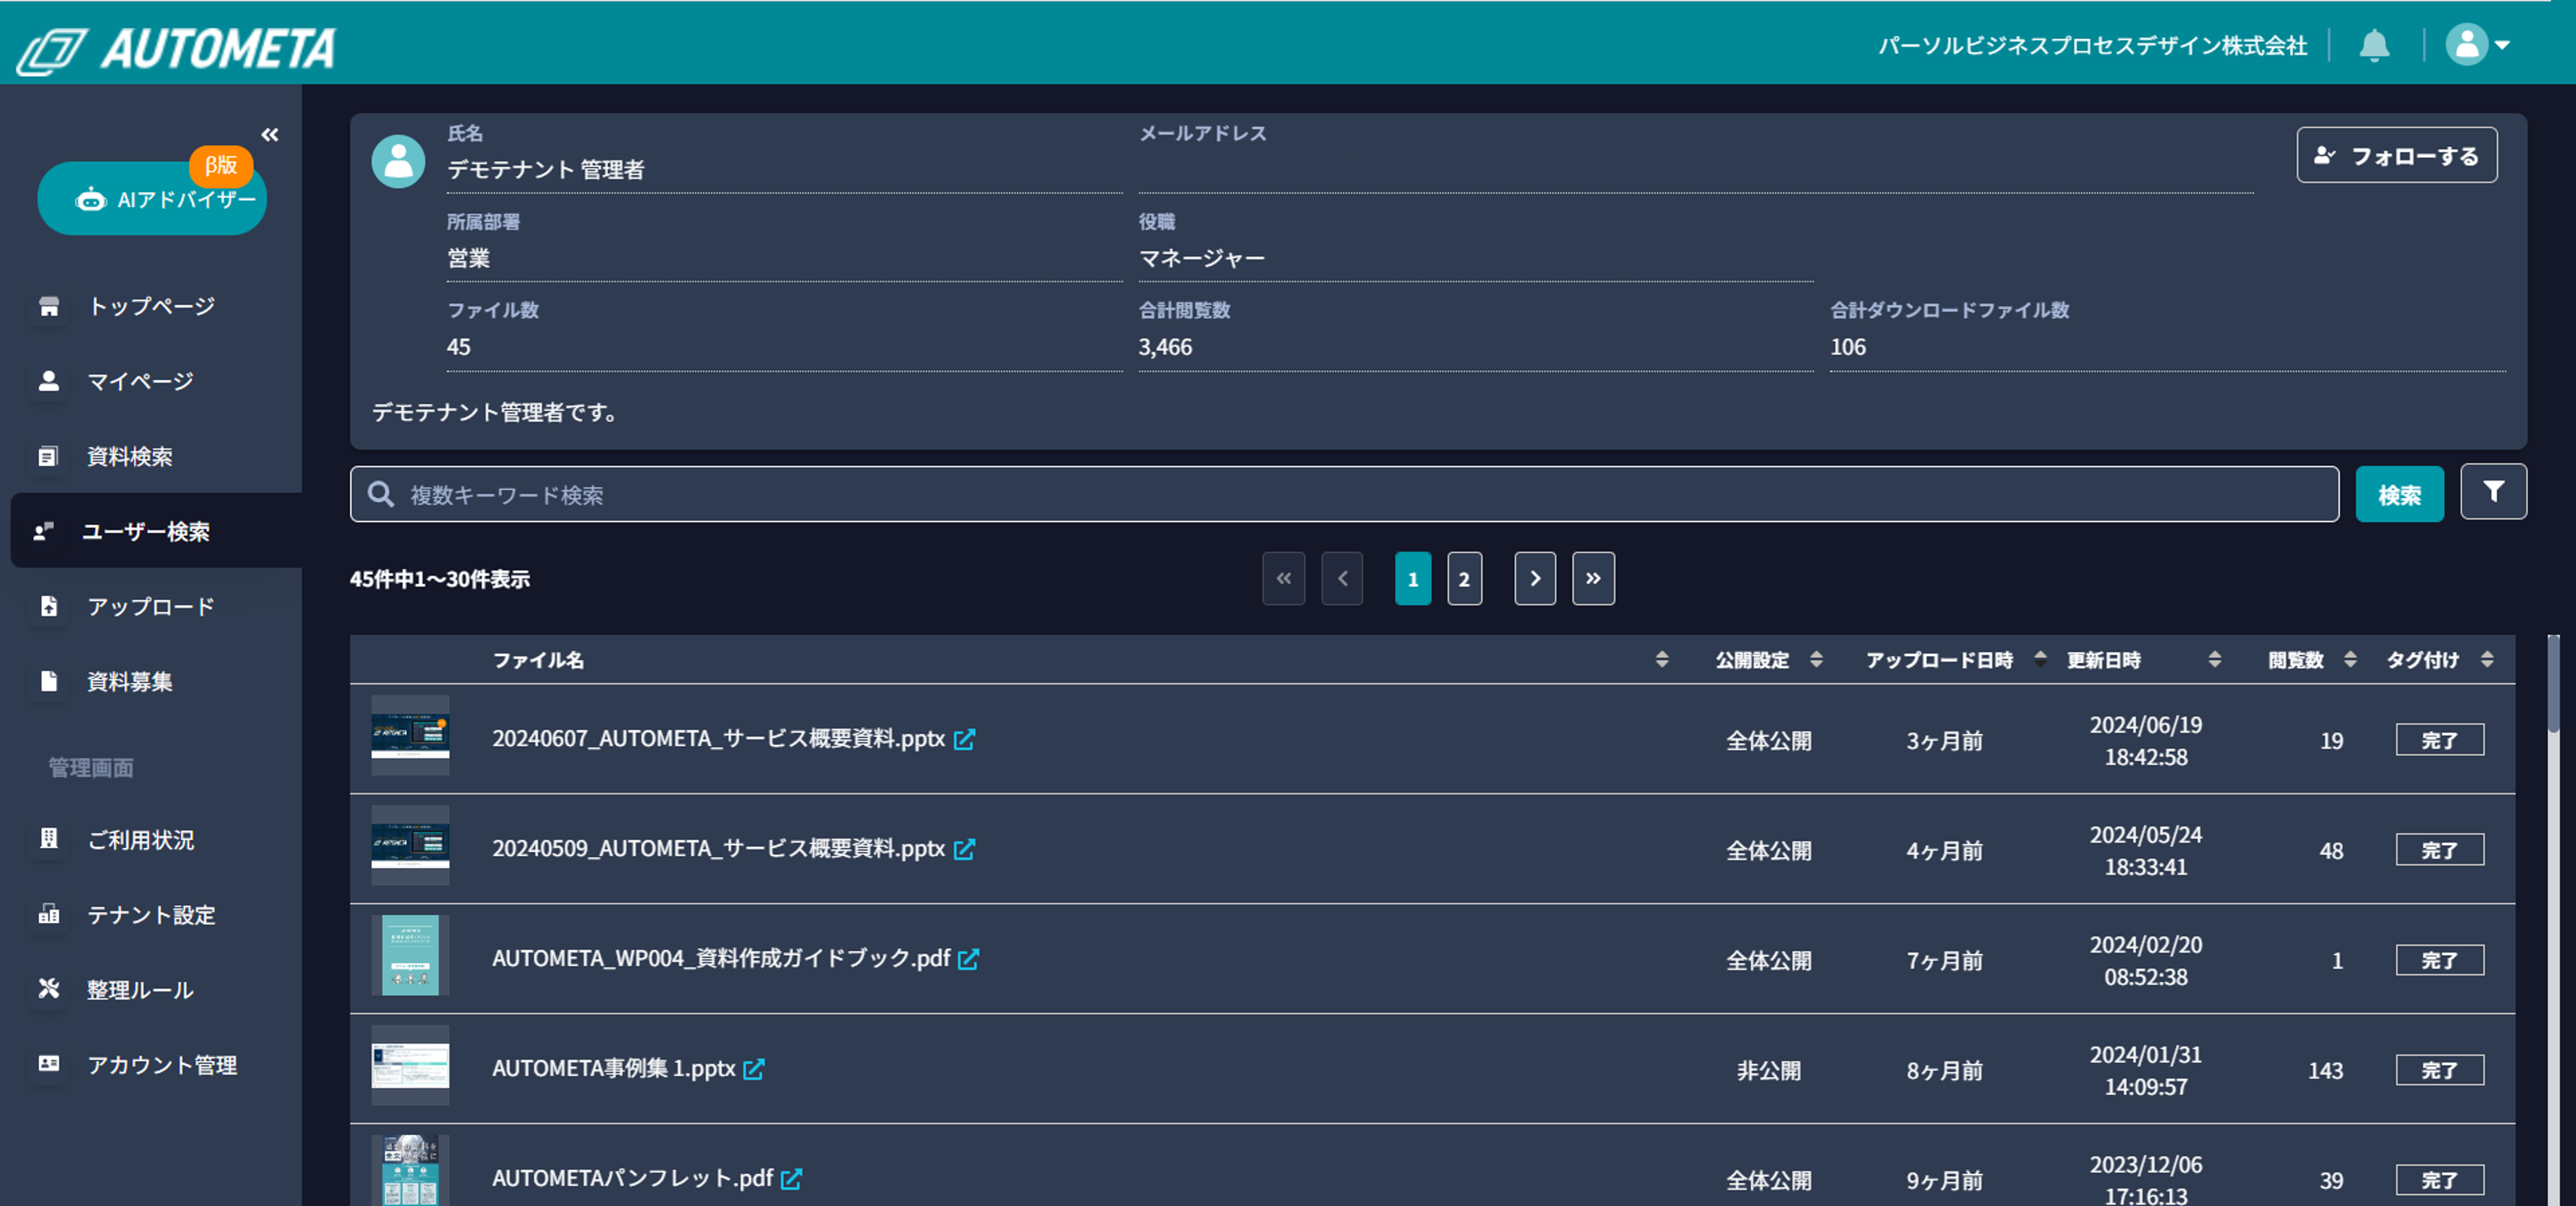Image resolution: width=2576 pixels, height=1206 pixels.
Task: Sort by 閲覧数 column arrows
Action: pyautogui.click(x=2350, y=659)
